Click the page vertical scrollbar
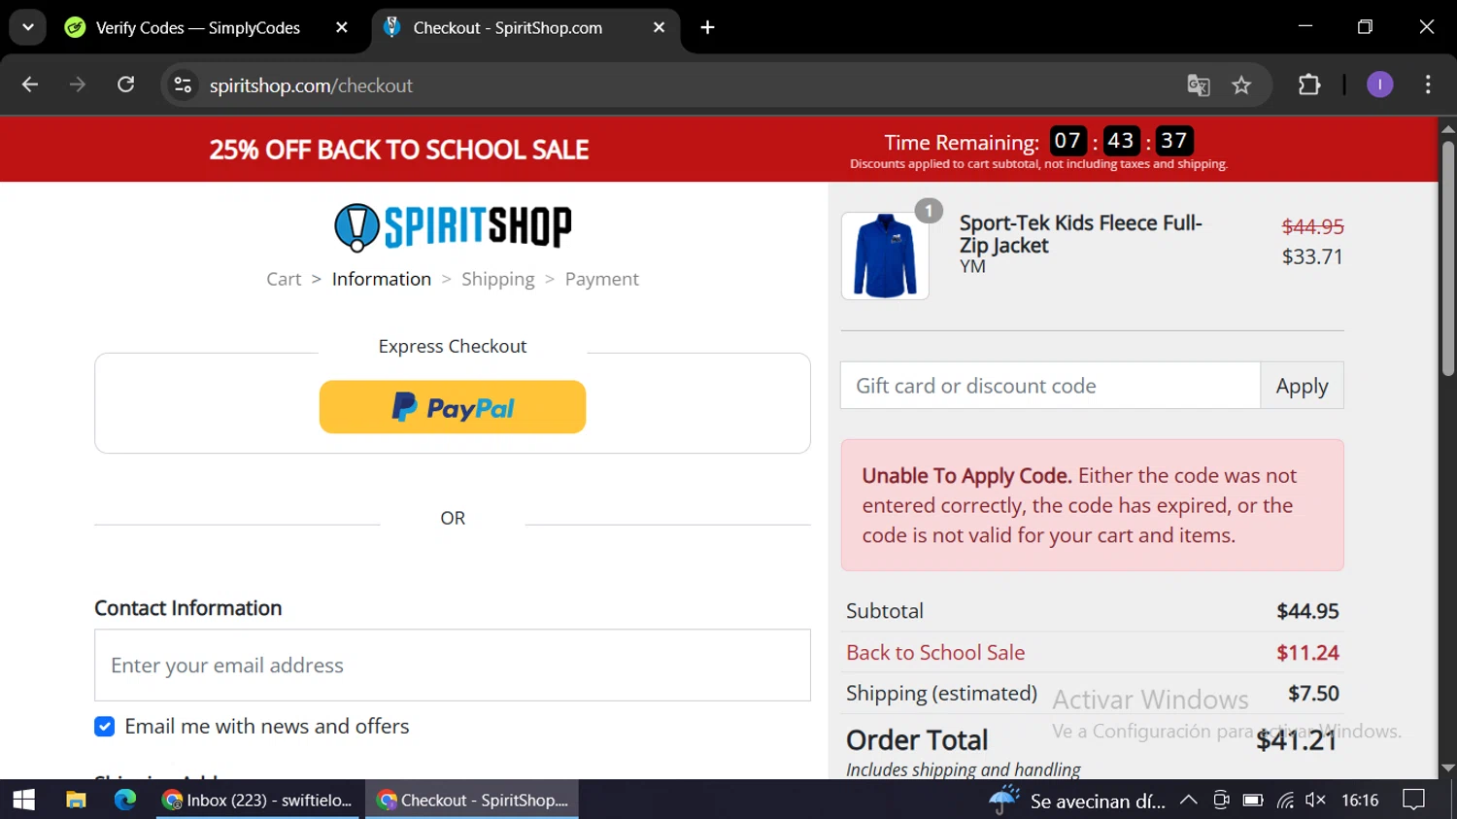Screen dimensions: 1457x819 (x=1447, y=258)
